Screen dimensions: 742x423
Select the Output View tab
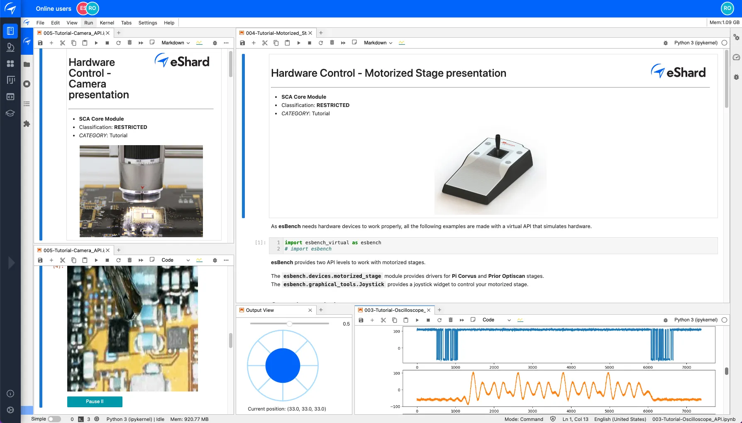coord(276,310)
